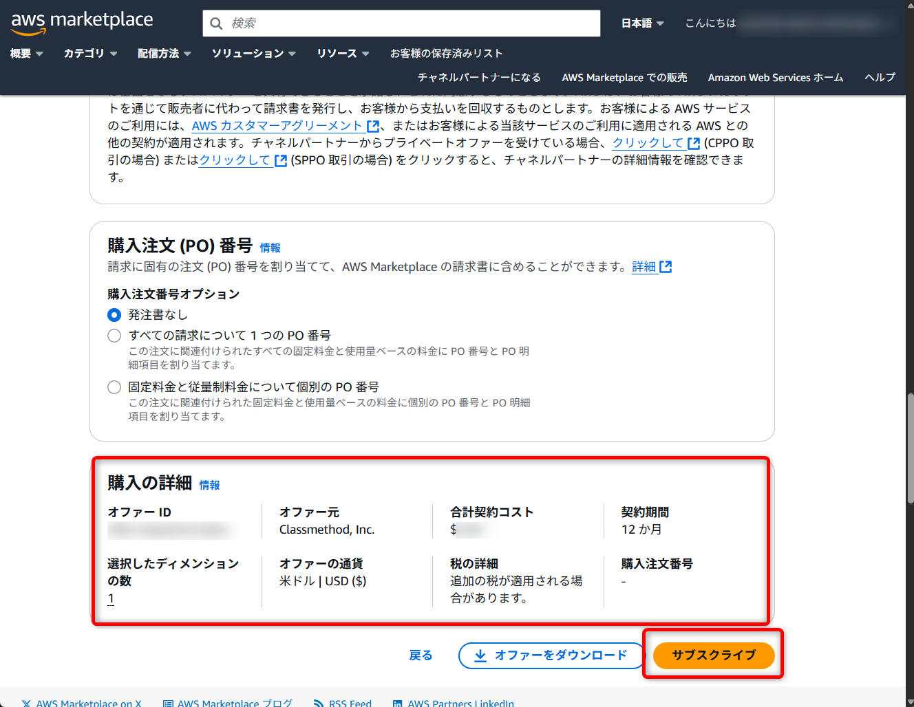The height and width of the screenshot is (707, 914).
Task: Open the 日本語 language selector
Action: pos(643,23)
